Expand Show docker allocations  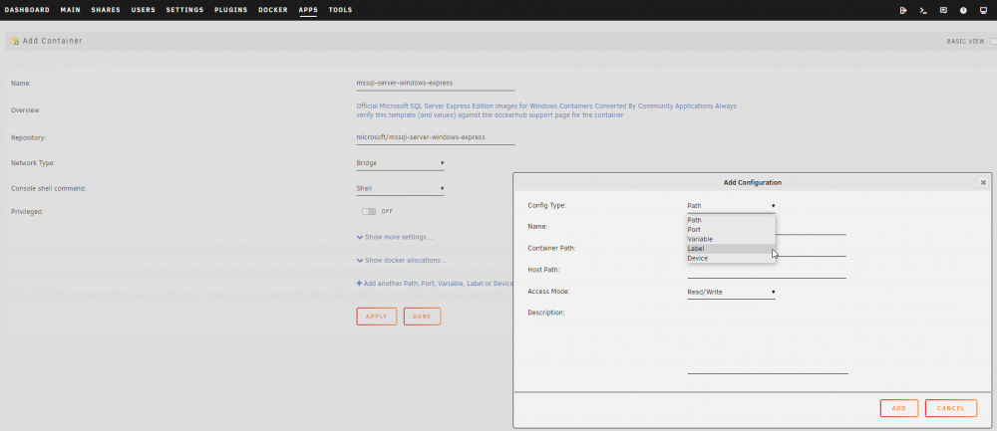[x=402, y=260]
